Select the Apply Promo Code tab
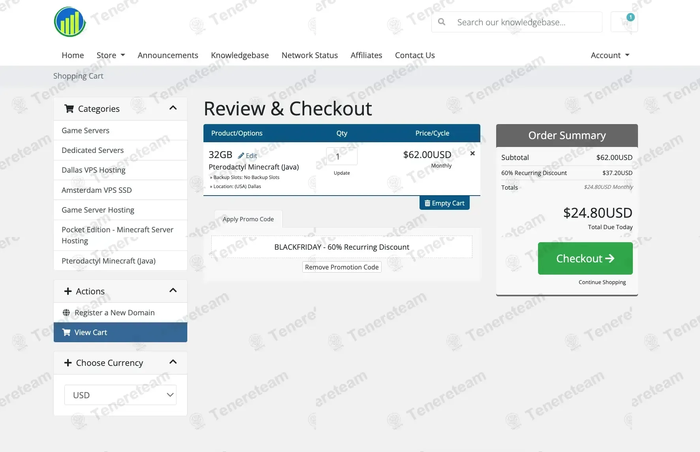The width and height of the screenshot is (700, 452). (x=248, y=219)
